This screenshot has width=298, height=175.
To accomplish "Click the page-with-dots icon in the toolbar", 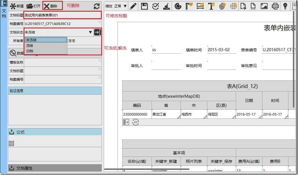I will (253, 6).
